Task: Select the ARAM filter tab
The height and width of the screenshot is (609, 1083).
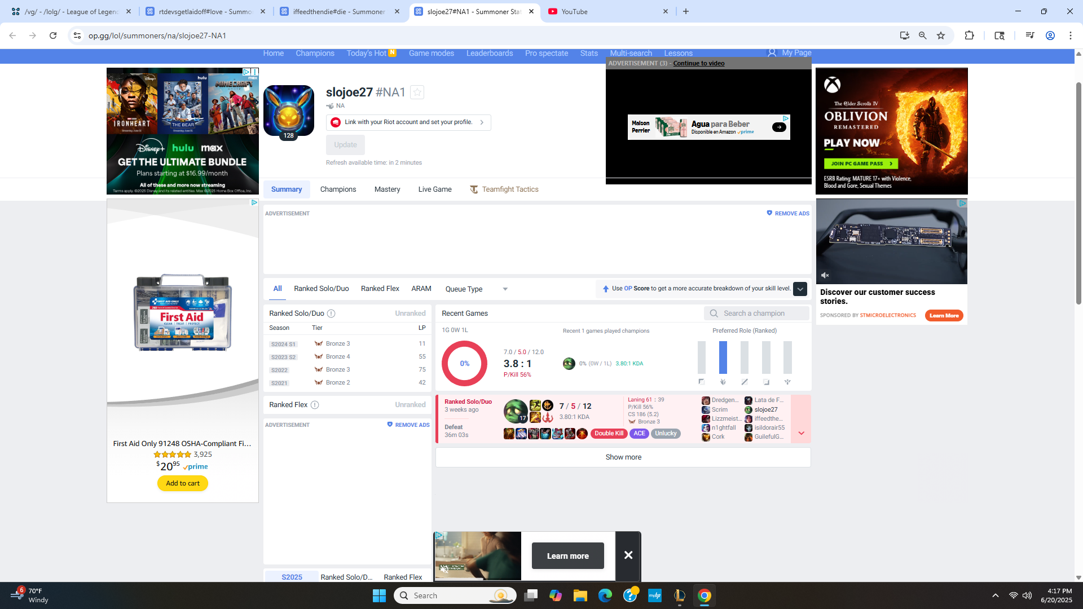Action: tap(421, 289)
